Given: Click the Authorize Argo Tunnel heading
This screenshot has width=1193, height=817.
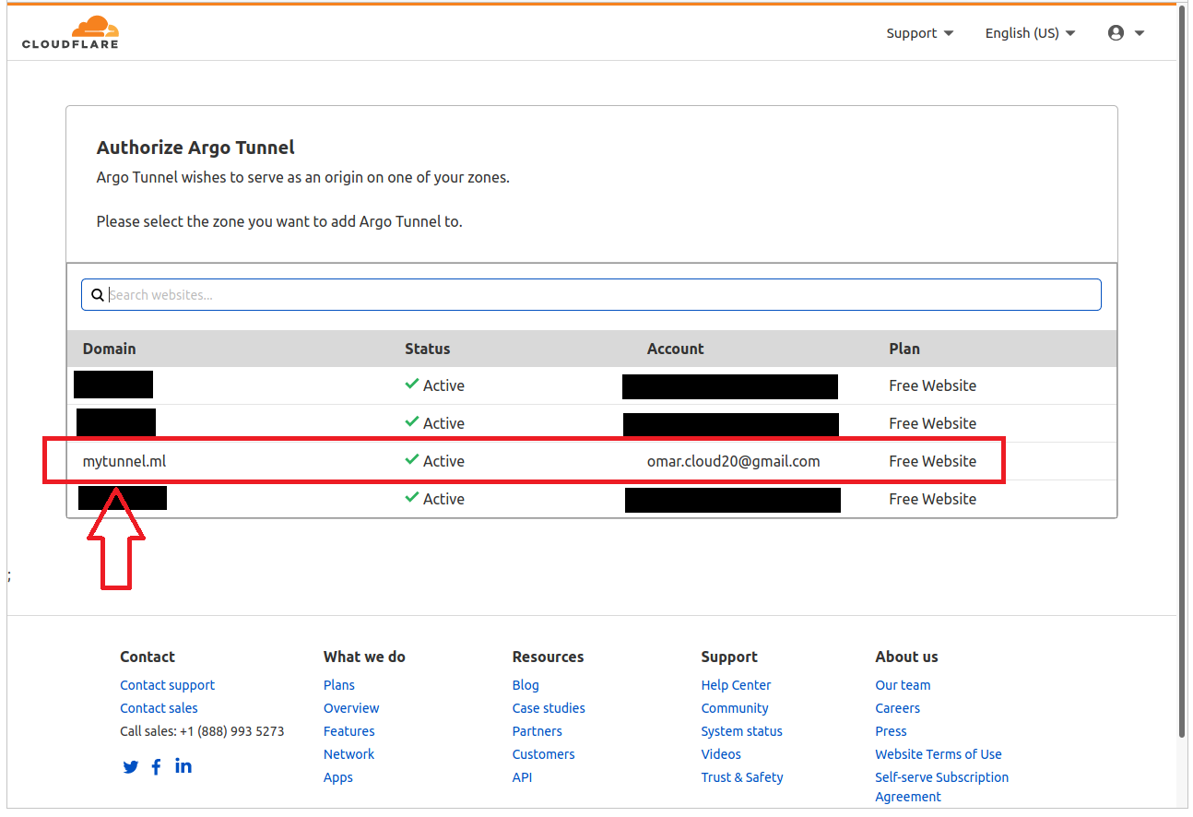Looking at the screenshot, I should pyautogui.click(x=195, y=148).
